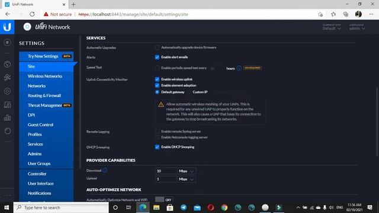Viewport: 379px width, 213px height.
Task: Open the Dashboard icon in sidebar
Action: click(x=7, y=64)
